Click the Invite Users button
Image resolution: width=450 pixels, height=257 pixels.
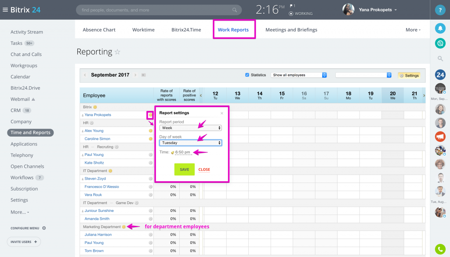click(24, 242)
